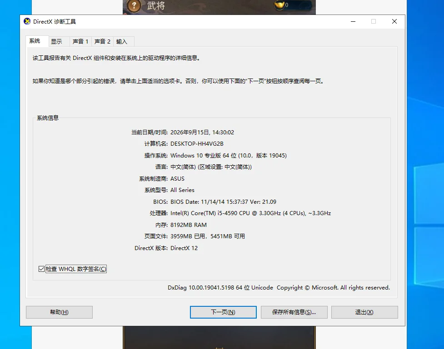Click the 系统信息 group label
Viewport: 444px width, 349px height.
48,118
